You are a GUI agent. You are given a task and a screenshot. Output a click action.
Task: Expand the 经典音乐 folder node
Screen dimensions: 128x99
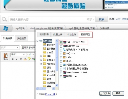tap(41, 60)
